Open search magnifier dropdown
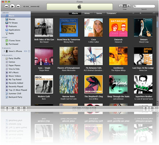The width and height of the screenshot is (159, 145). [135, 6]
